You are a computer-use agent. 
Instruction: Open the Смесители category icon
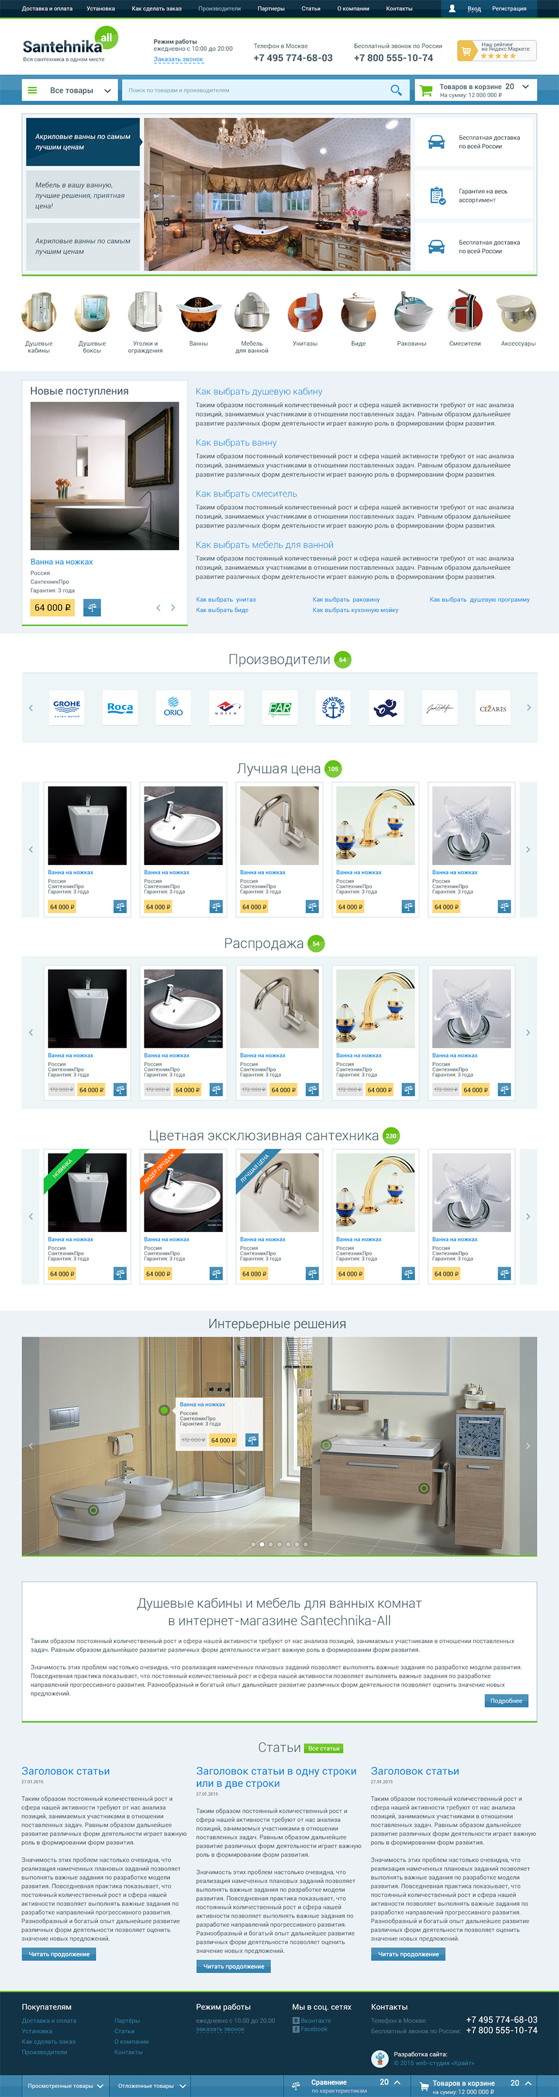point(464,314)
